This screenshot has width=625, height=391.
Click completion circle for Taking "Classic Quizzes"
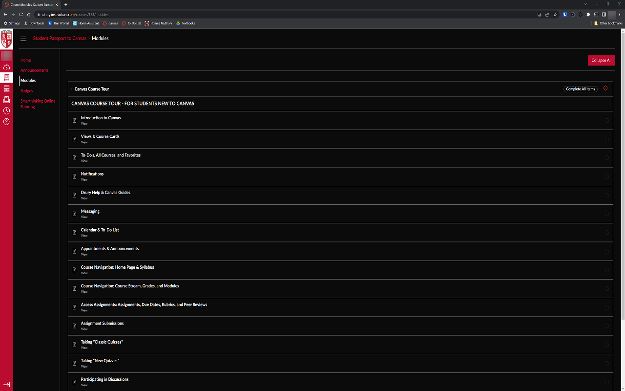(x=607, y=345)
